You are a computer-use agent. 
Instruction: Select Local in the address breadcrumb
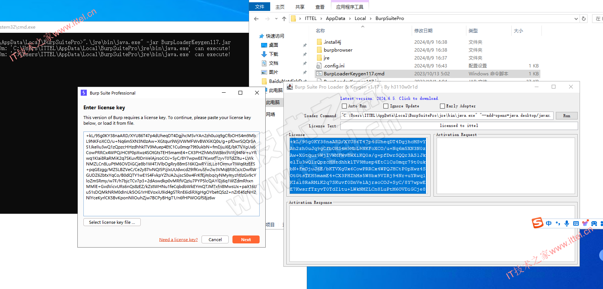point(360,18)
